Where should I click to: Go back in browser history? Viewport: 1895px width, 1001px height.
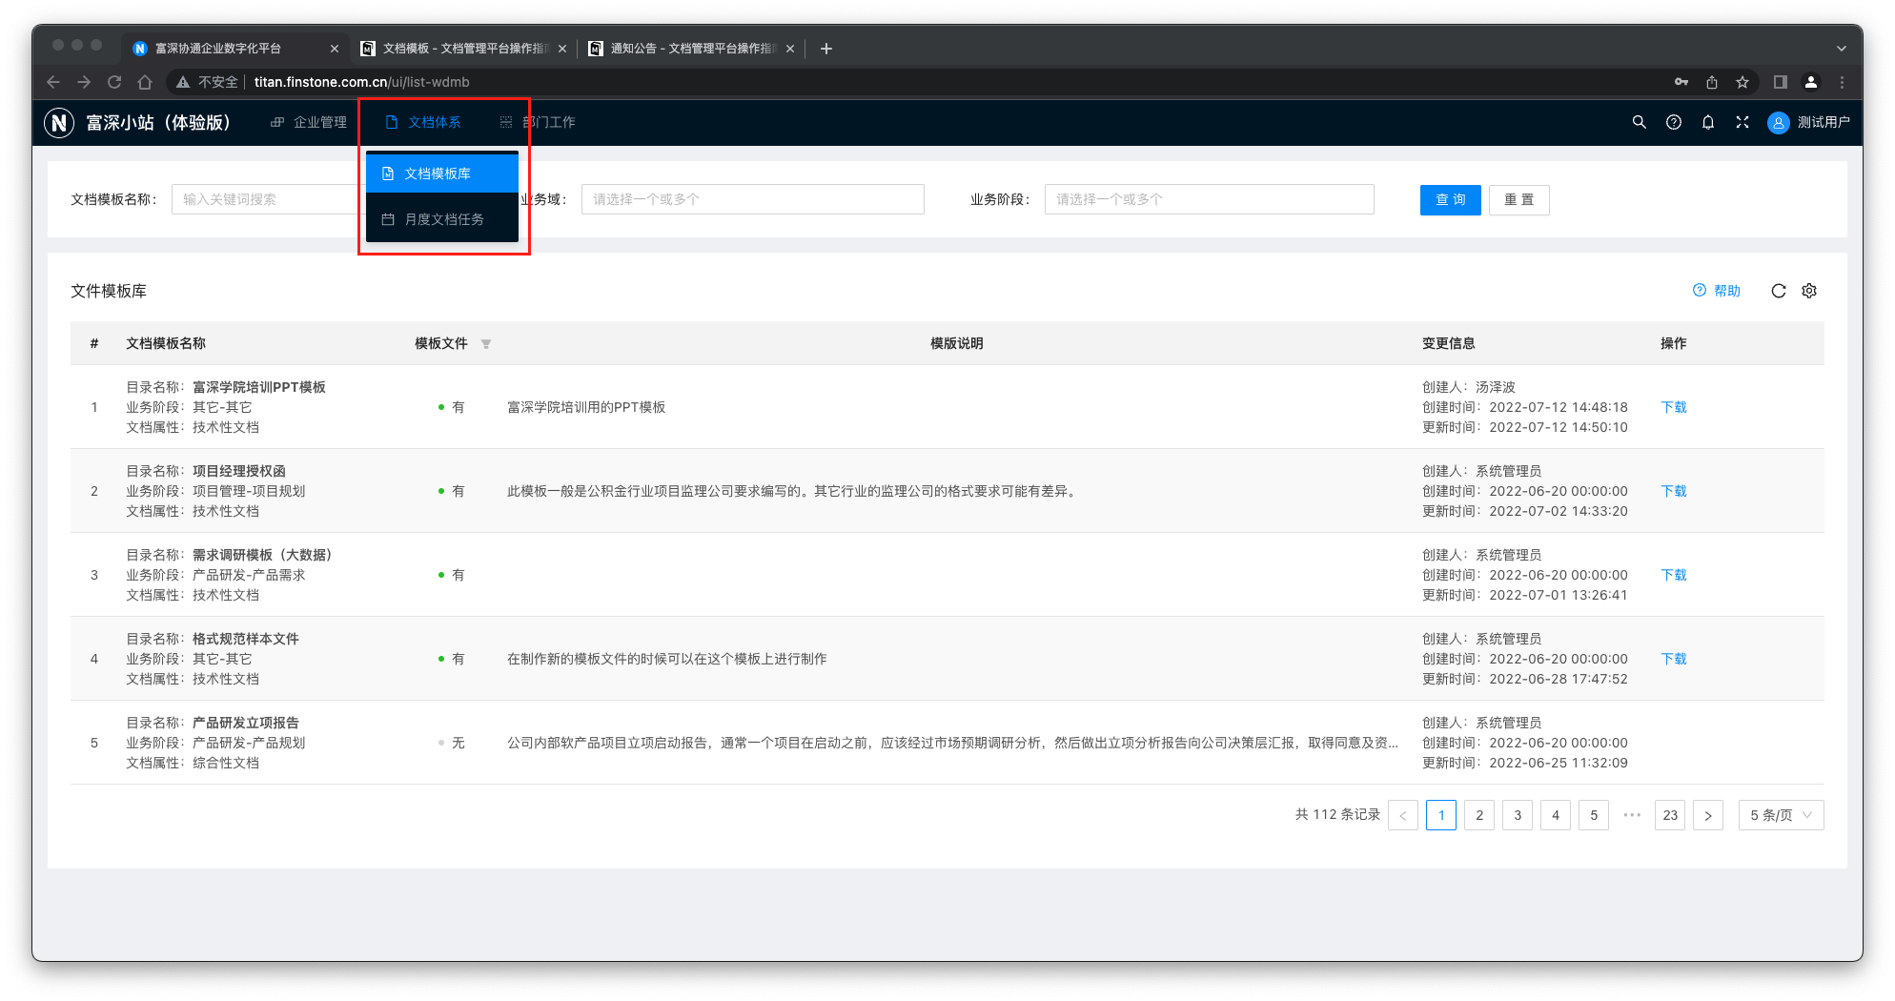click(x=53, y=82)
